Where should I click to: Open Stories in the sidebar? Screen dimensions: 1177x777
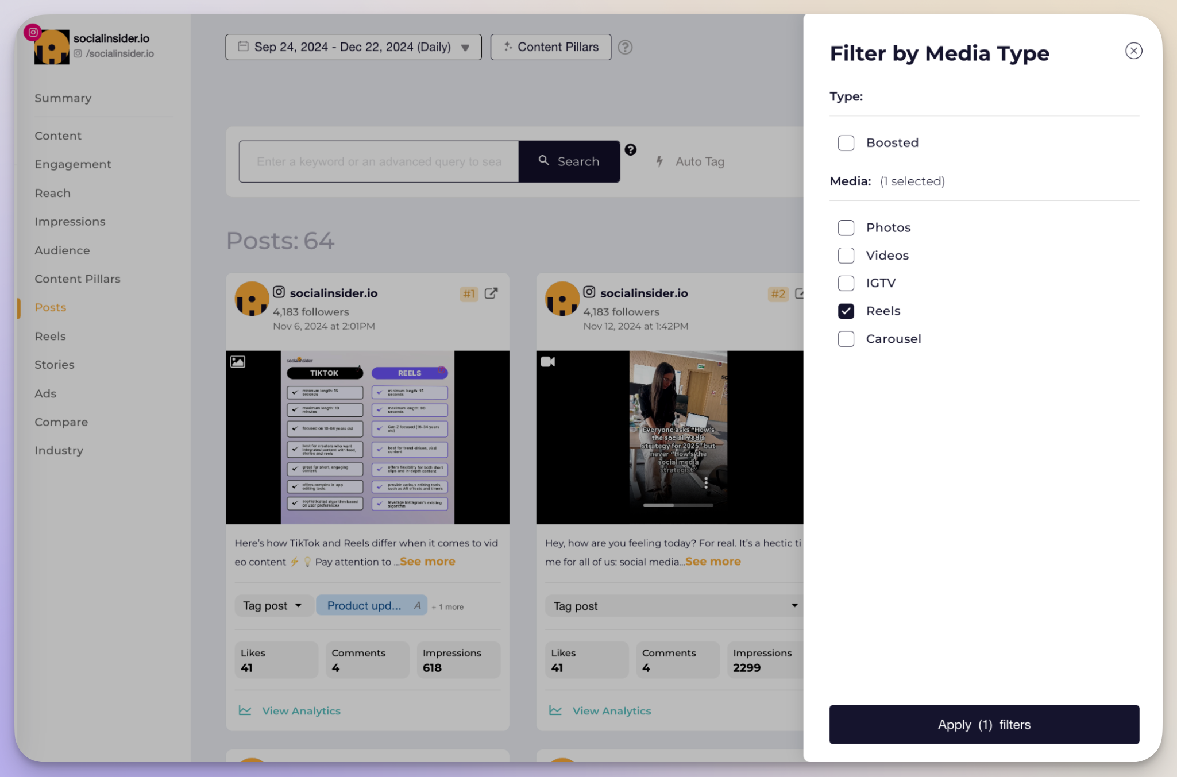click(x=54, y=365)
